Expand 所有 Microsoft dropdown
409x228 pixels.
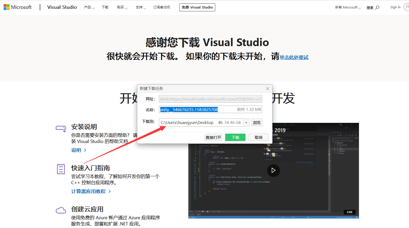348,7
